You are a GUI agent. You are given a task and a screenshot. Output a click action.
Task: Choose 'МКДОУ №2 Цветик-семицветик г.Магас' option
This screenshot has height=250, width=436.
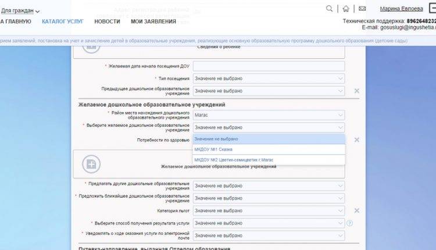point(234,160)
